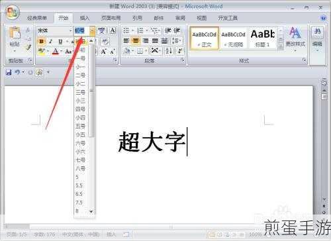
Task: Click the Print Layout view icon
Action: [x=212, y=234]
